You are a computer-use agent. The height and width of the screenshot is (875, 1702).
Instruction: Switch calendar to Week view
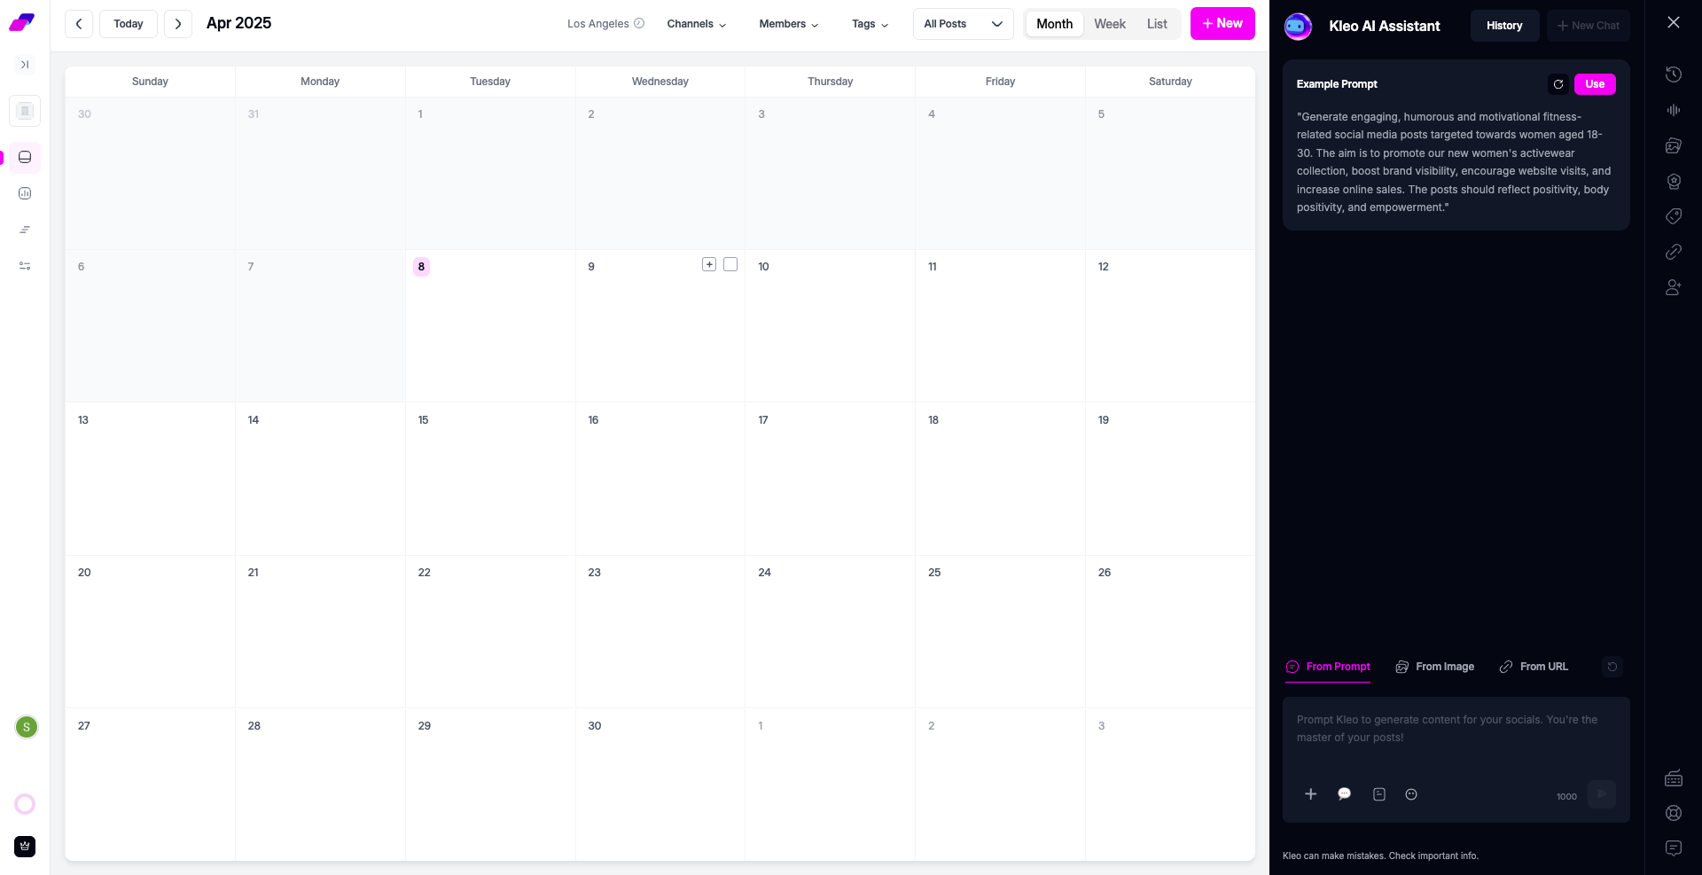click(x=1109, y=24)
